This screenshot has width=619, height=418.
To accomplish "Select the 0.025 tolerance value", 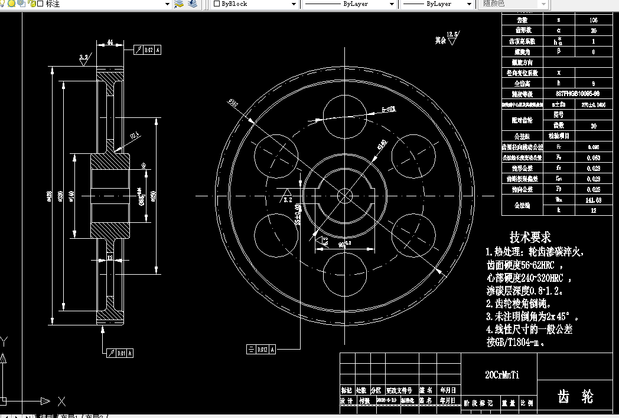I will click(x=594, y=189).
